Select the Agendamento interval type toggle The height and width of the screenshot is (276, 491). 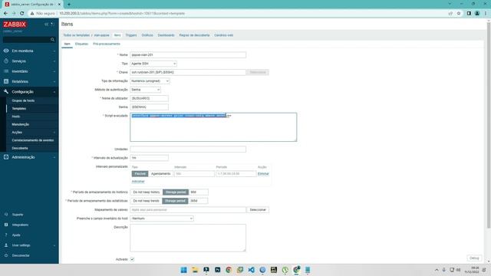(160, 174)
